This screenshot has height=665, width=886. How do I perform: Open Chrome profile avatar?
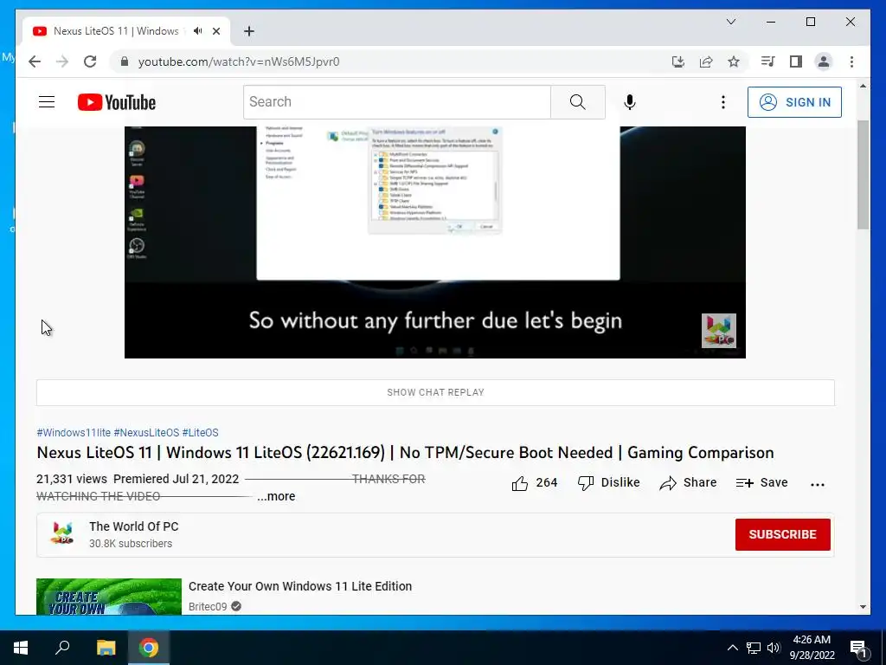pos(824,61)
